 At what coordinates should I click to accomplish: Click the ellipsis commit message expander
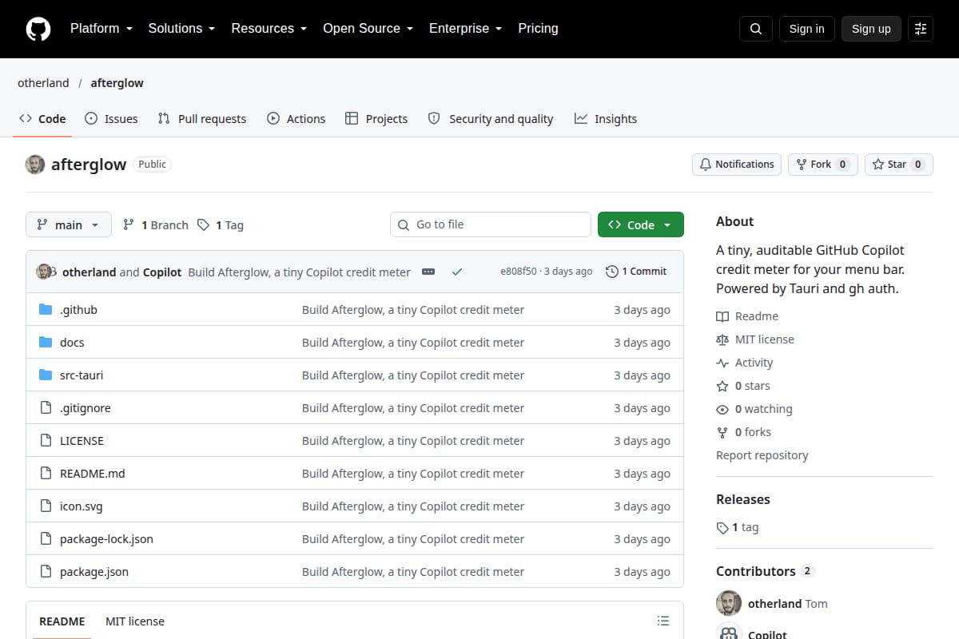click(428, 272)
